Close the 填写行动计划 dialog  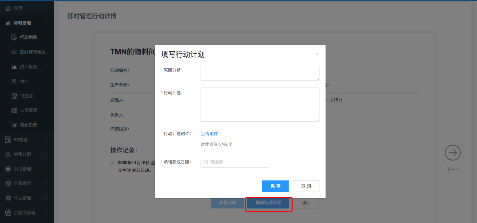(x=317, y=54)
